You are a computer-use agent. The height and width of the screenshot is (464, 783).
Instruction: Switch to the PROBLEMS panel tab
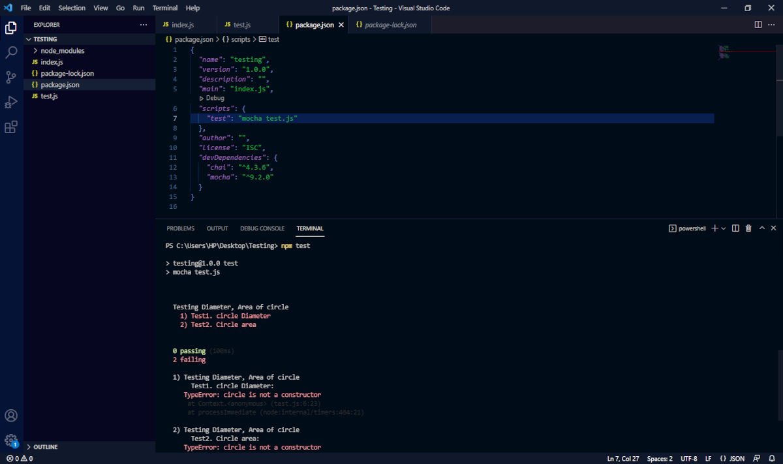(180, 228)
